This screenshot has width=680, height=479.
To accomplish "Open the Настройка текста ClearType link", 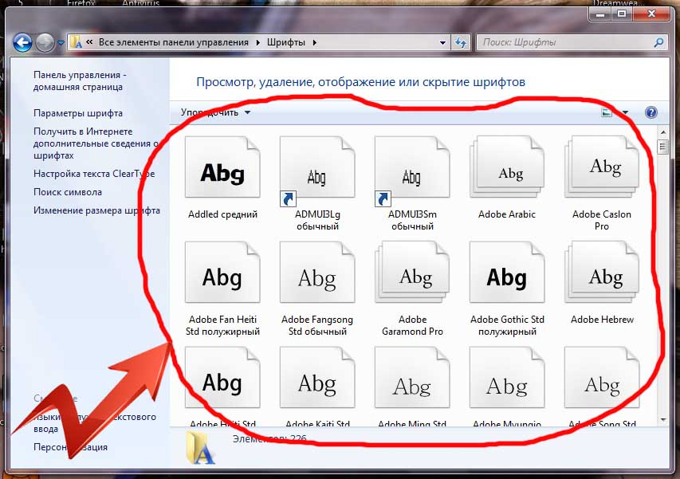I will 94,174.
